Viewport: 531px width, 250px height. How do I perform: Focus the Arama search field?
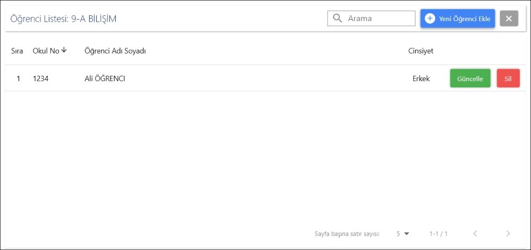[x=378, y=19]
